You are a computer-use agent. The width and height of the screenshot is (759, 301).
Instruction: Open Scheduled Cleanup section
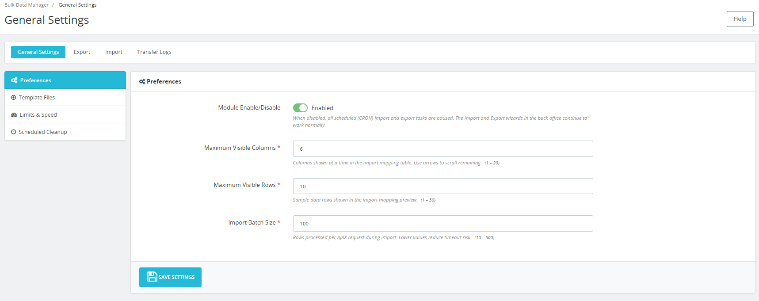(65, 132)
